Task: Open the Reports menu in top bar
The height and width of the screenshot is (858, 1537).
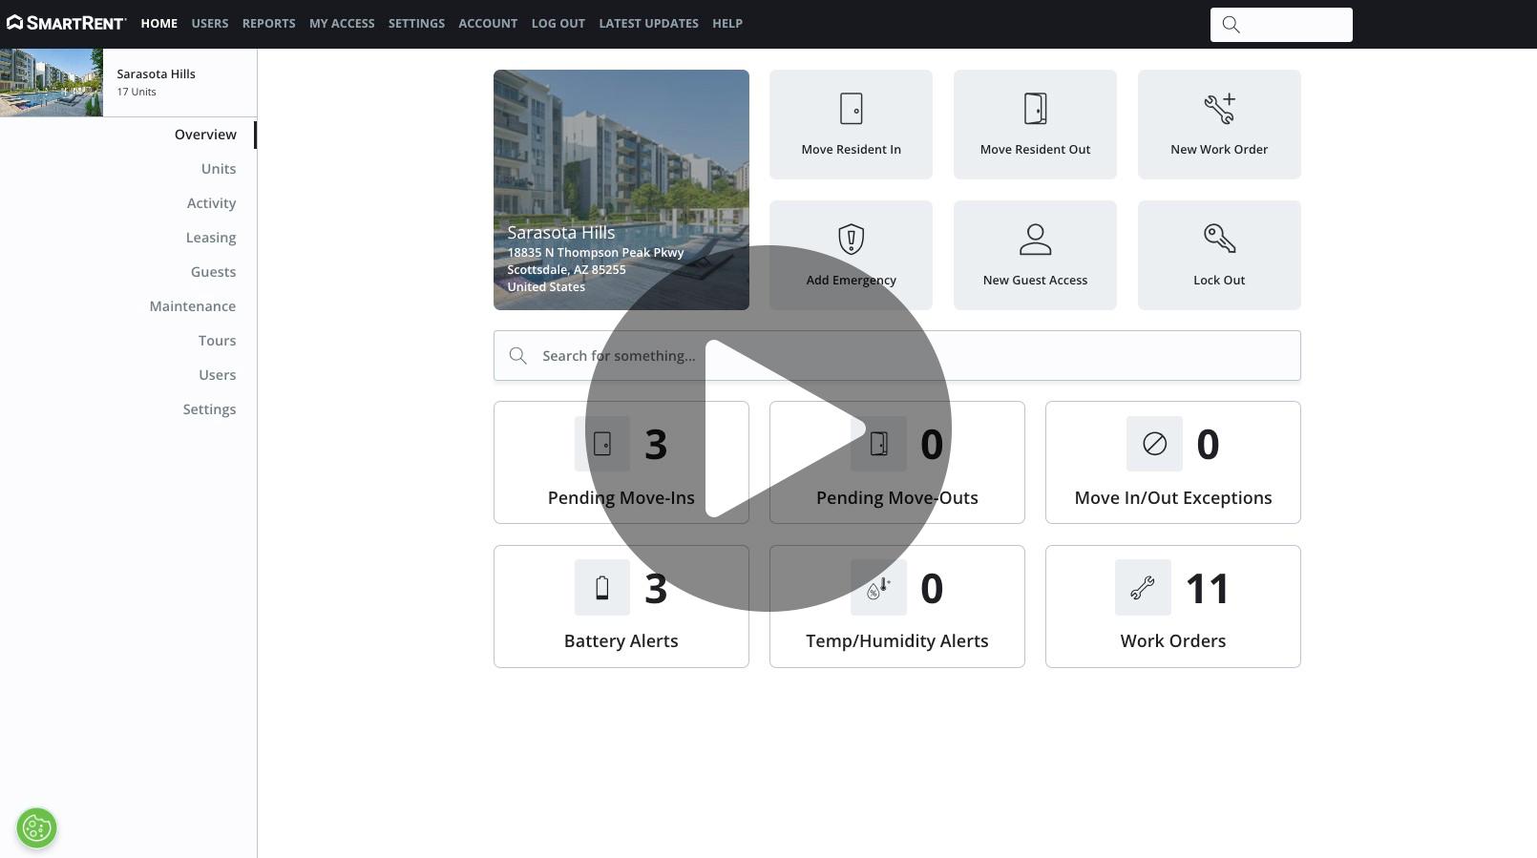Action: [268, 23]
